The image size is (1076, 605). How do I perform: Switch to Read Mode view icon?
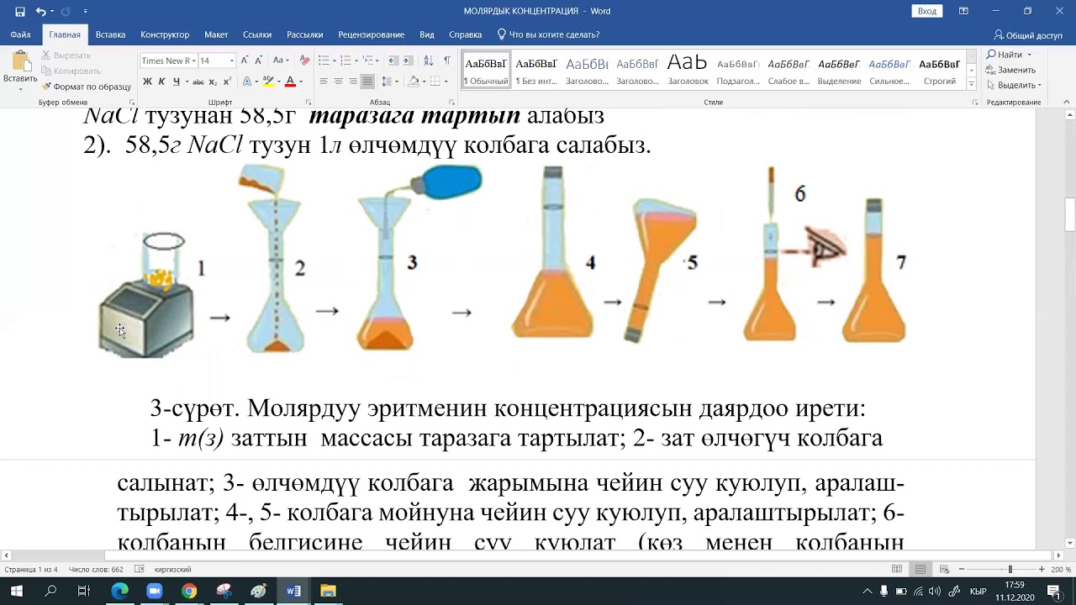[898, 569]
